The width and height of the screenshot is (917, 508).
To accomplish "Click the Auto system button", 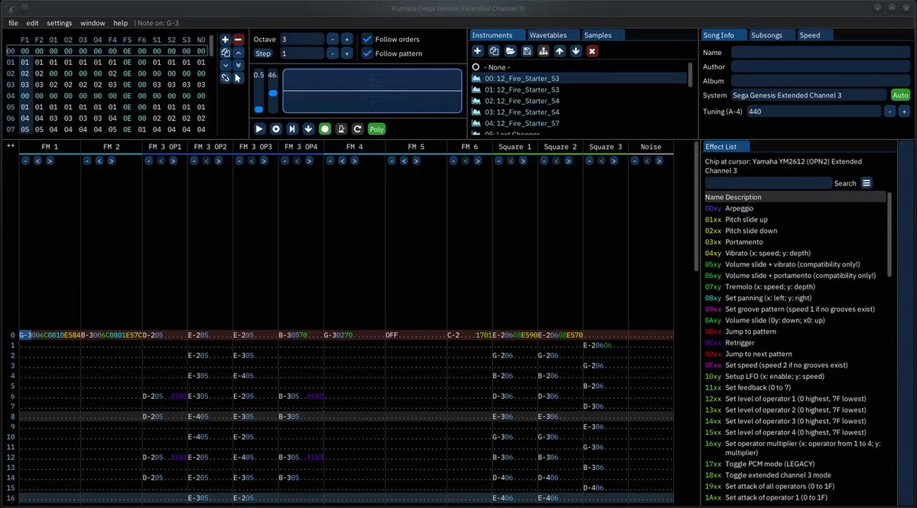I will [x=900, y=95].
